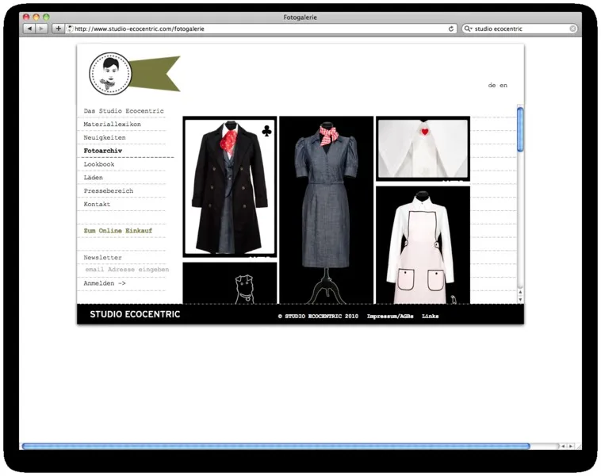The height and width of the screenshot is (476, 601).
Task: Open the Materiallexikon menu item
Action: (112, 125)
